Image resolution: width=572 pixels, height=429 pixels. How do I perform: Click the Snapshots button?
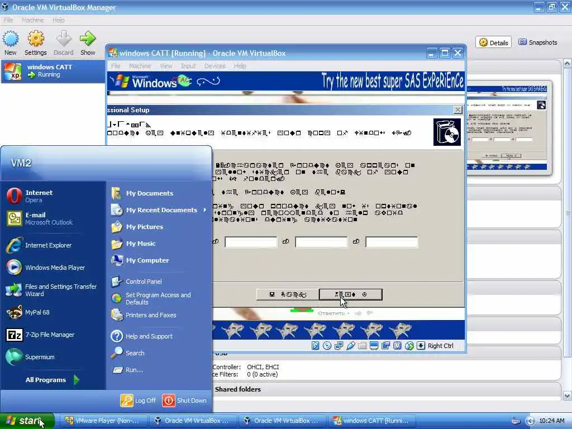point(538,42)
